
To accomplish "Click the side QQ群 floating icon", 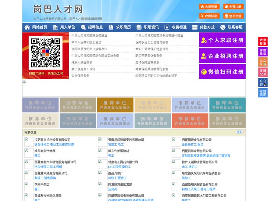I will 263,83.
